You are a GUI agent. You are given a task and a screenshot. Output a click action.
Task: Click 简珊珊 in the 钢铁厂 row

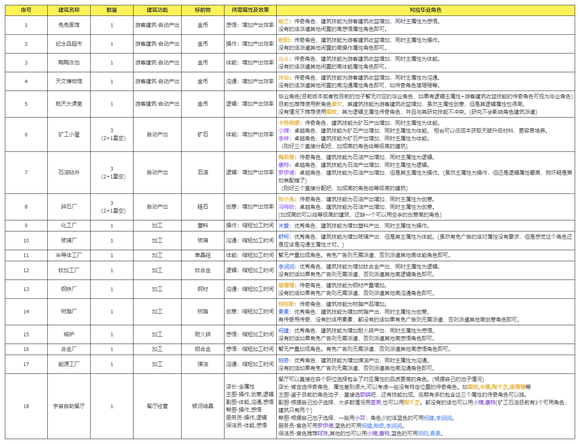coord(287,285)
